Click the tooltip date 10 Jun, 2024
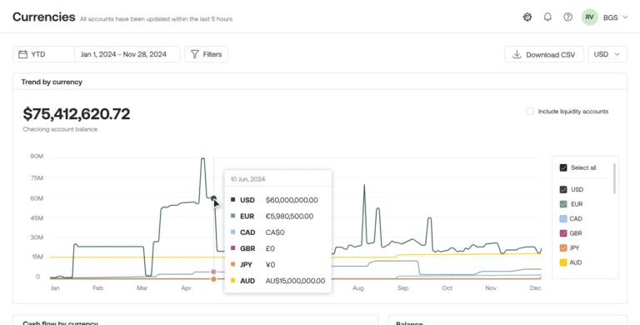The image size is (640, 325). pyautogui.click(x=247, y=179)
